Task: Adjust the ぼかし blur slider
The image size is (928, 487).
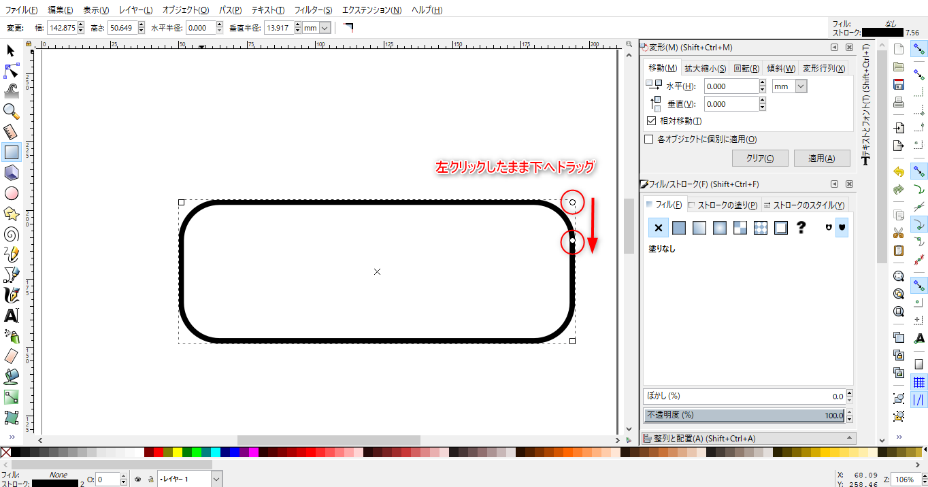Action: [744, 396]
